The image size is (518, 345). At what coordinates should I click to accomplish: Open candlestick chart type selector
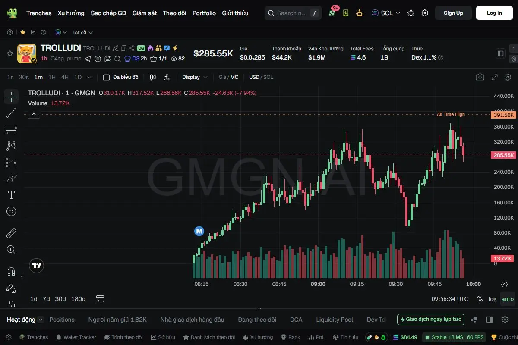(153, 77)
